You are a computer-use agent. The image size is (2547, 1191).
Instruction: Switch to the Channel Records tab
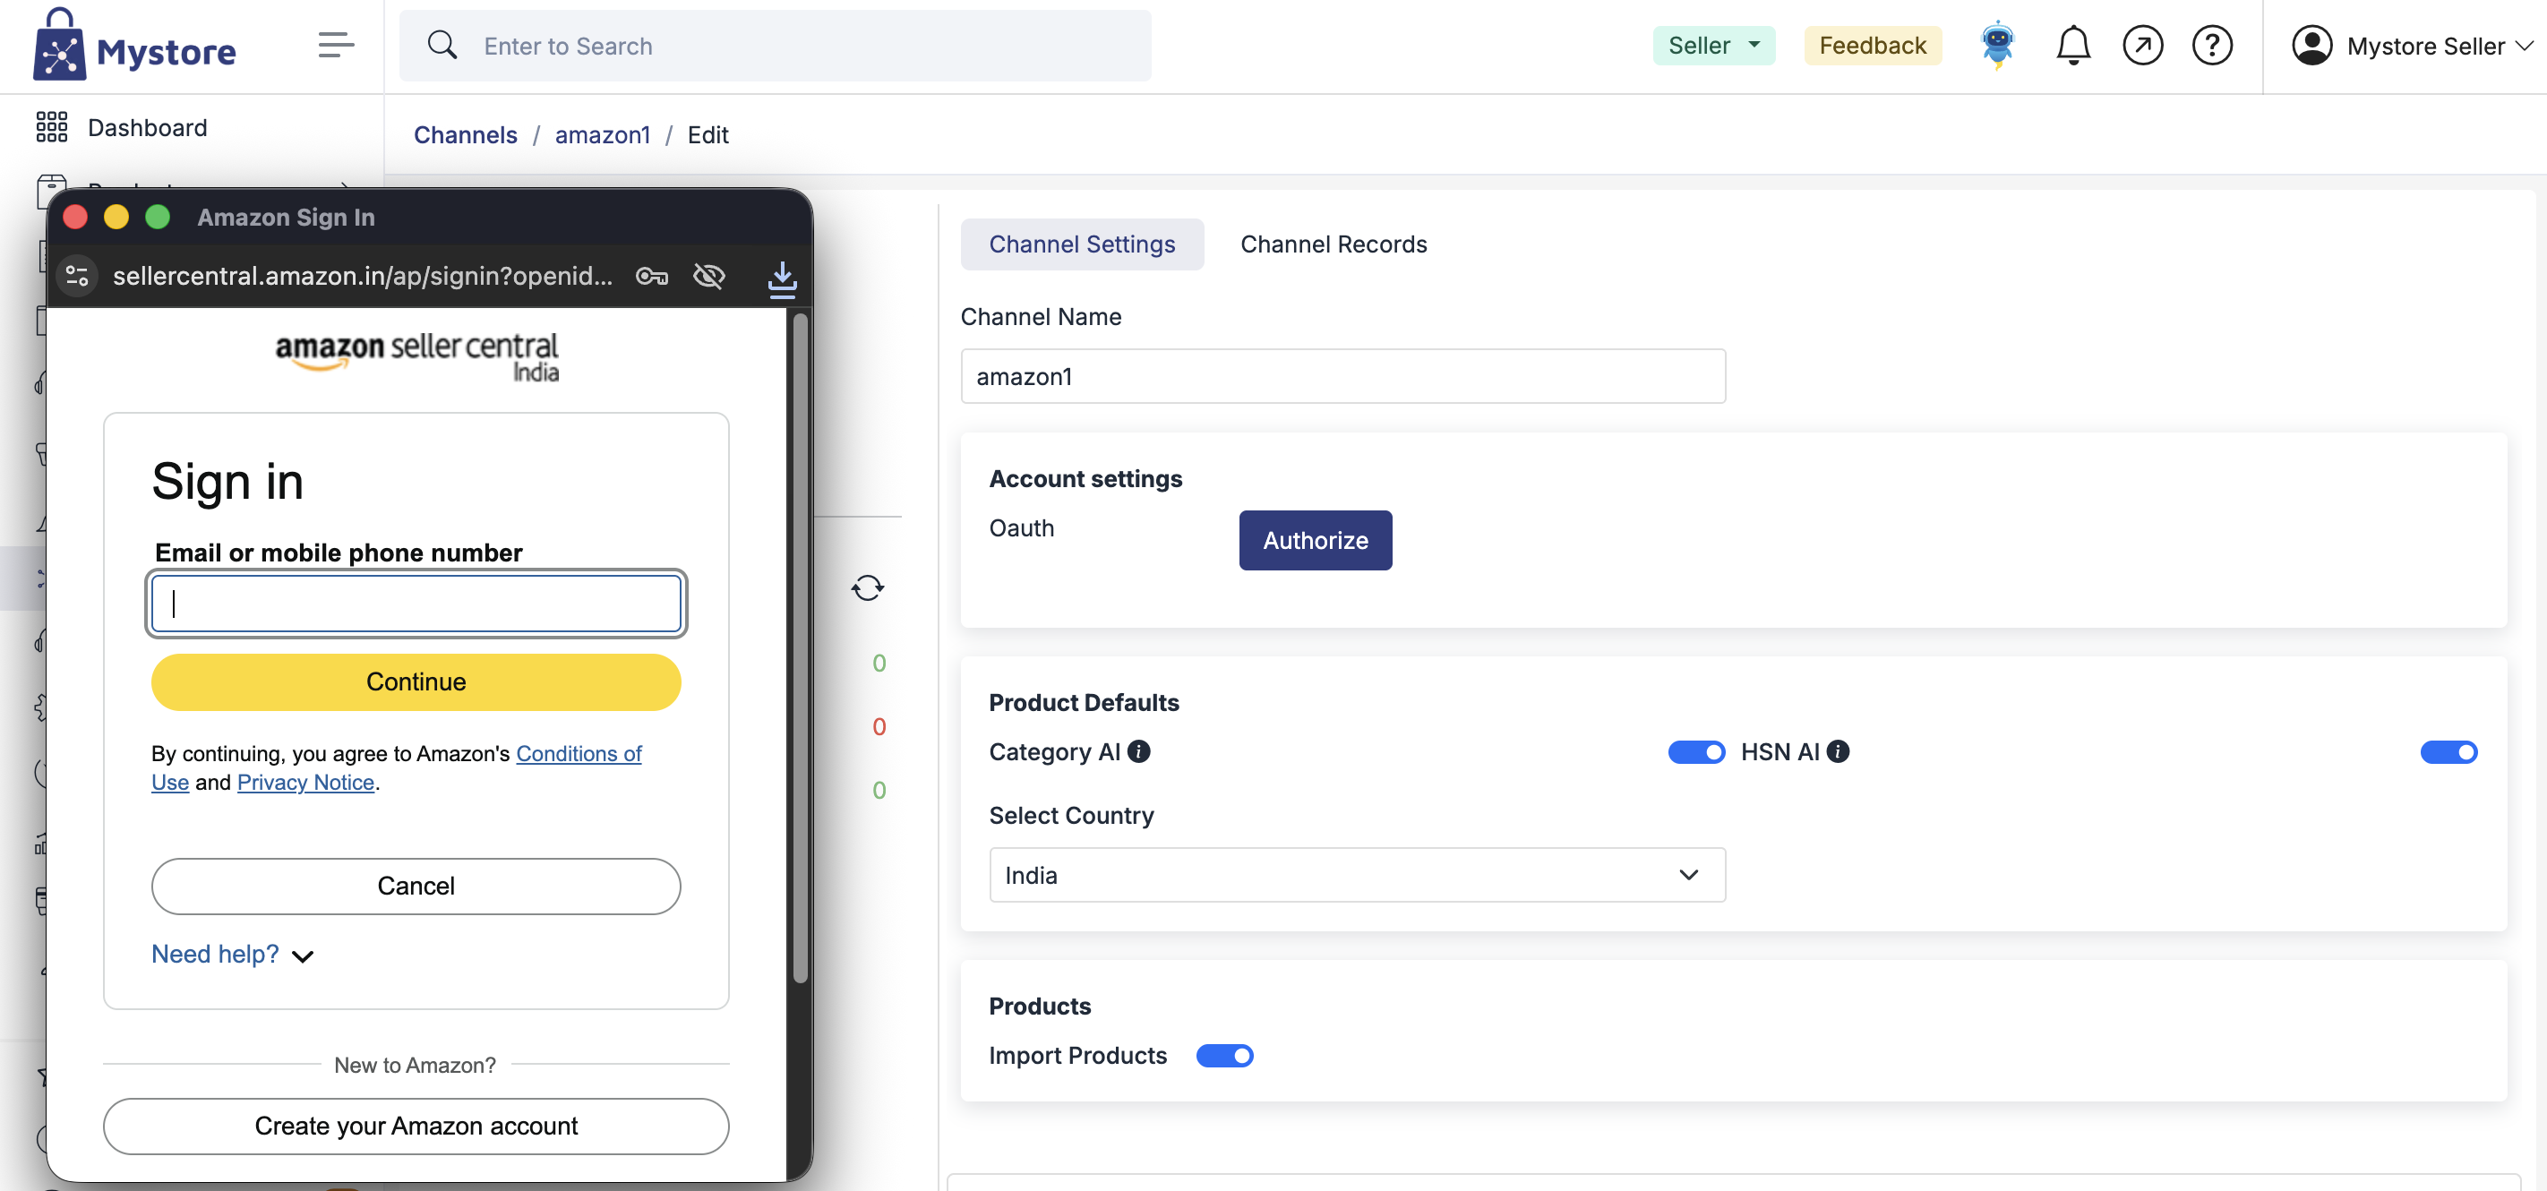click(1333, 244)
